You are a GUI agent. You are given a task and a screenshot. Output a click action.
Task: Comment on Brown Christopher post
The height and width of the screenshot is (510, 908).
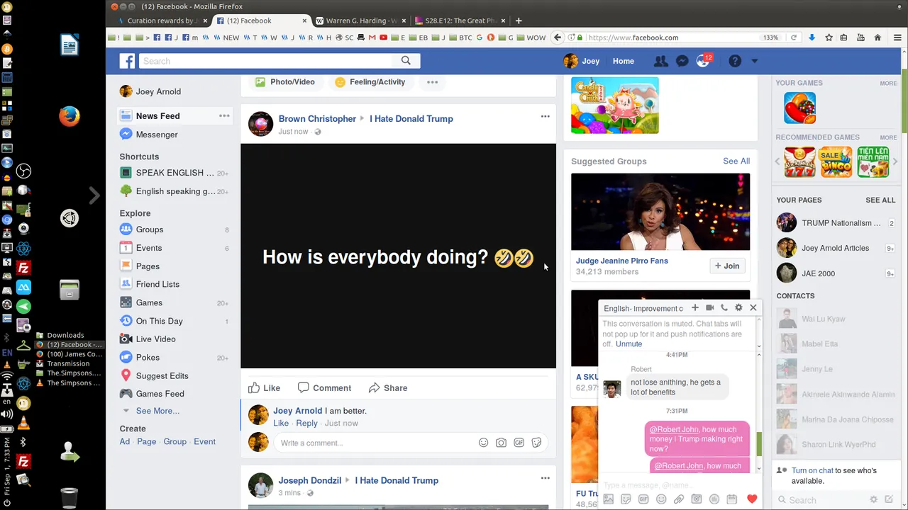click(x=324, y=387)
